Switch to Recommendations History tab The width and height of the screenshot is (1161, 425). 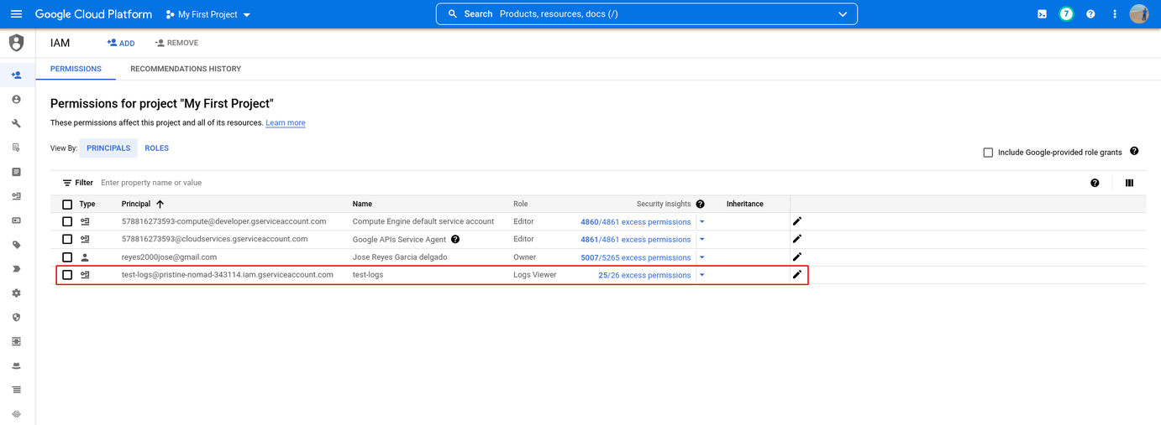(x=185, y=69)
